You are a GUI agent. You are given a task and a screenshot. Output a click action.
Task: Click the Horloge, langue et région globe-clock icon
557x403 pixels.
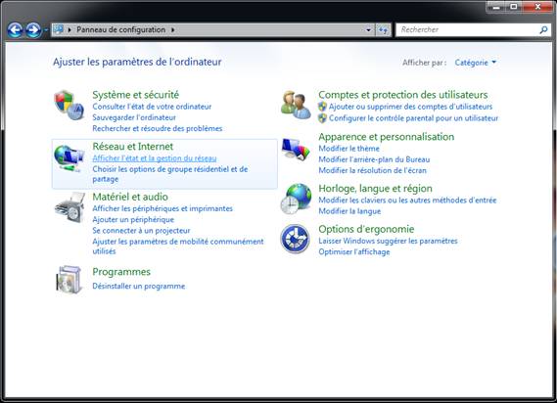pyautogui.click(x=296, y=199)
